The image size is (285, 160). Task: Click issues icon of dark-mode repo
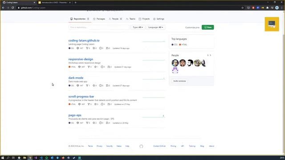(x=100, y=85)
